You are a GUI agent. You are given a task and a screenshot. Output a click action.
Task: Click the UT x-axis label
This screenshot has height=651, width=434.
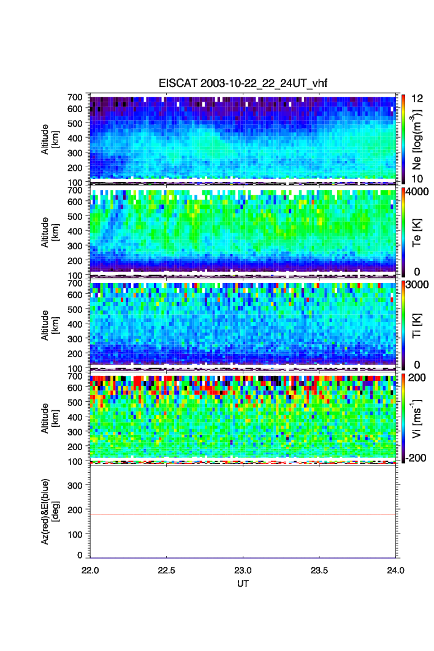243,584
